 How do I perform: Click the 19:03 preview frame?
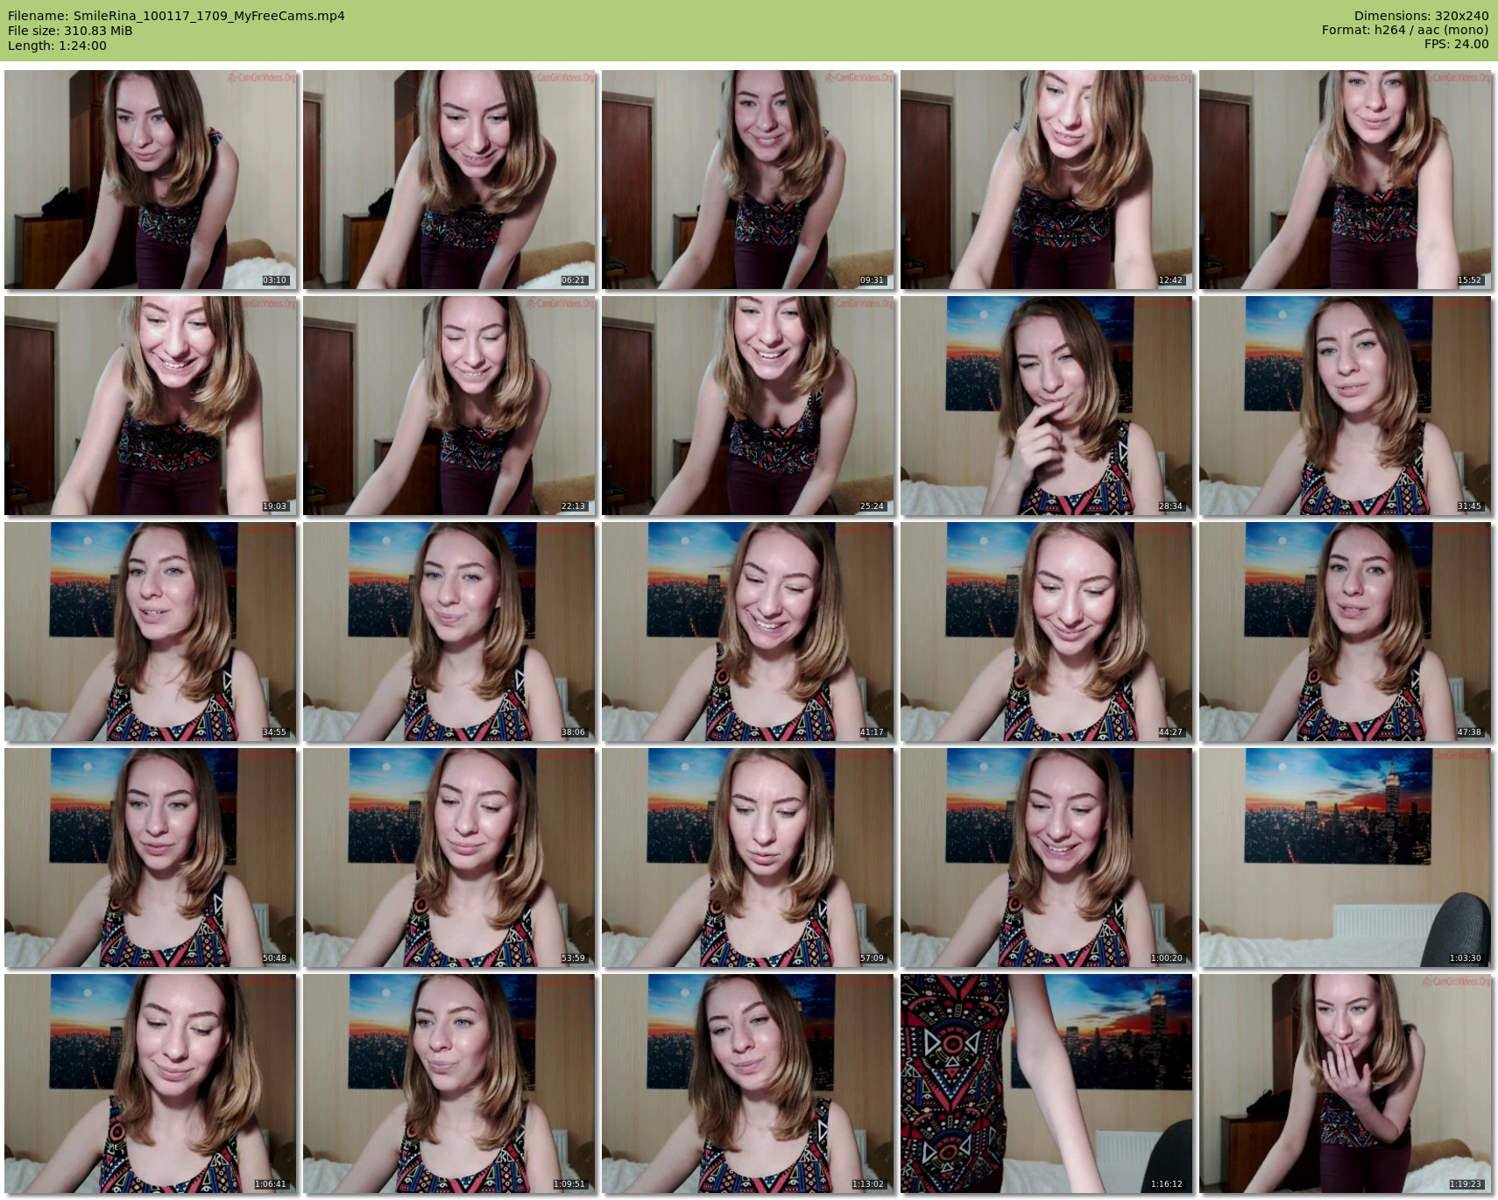click(x=151, y=406)
